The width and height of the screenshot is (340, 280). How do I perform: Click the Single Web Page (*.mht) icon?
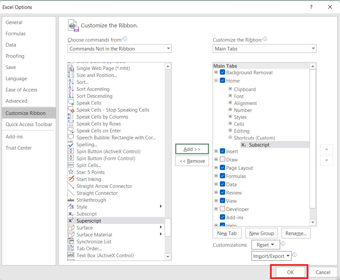71,68
